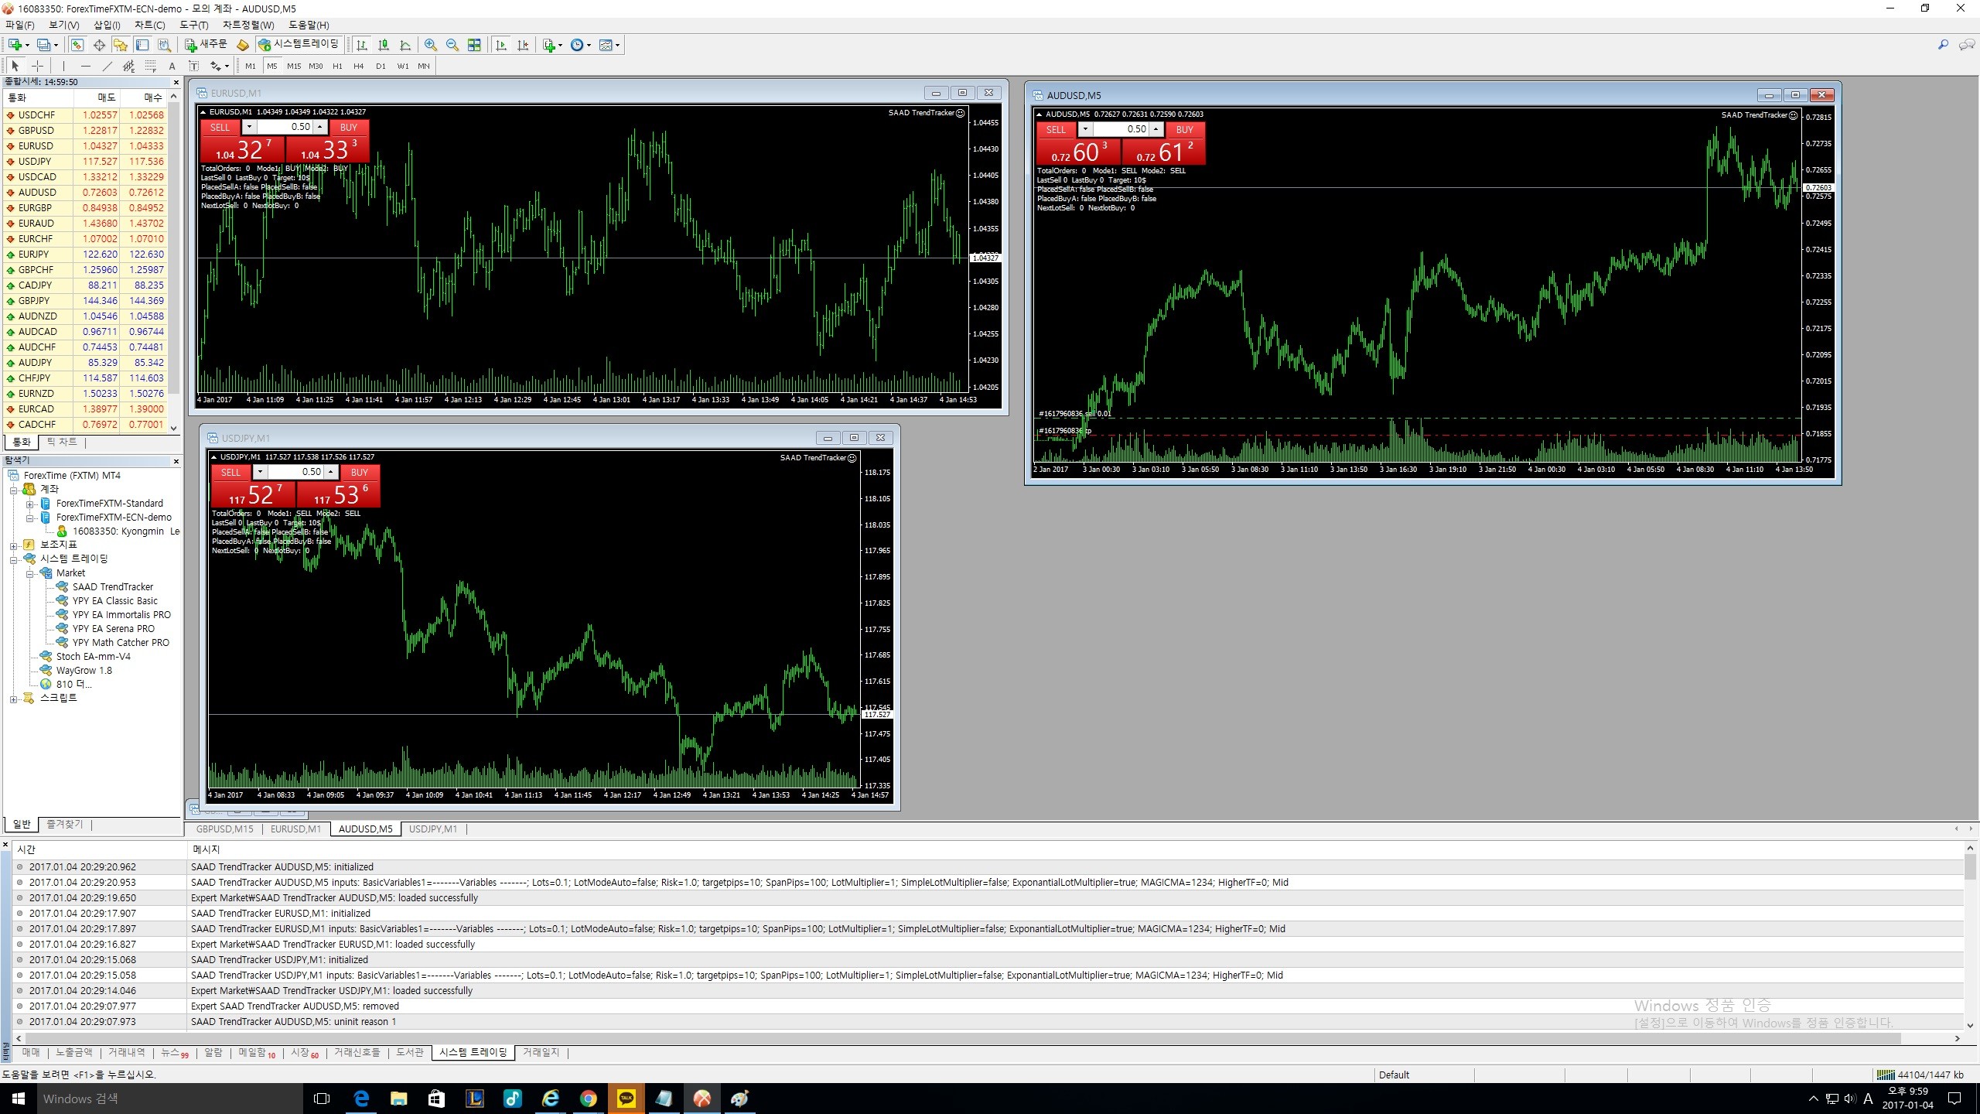This screenshot has width=1980, height=1114.
Task: Toggle the 시스템트레이딩 auto-trading button
Action: tap(299, 45)
